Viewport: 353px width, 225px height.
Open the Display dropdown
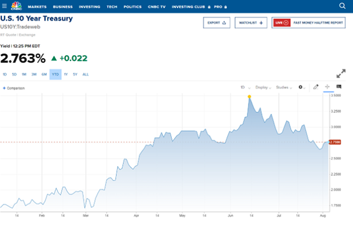coord(263,88)
